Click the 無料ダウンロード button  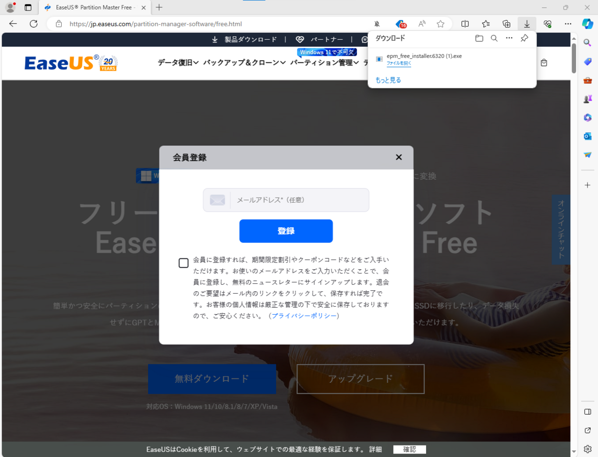pos(212,379)
